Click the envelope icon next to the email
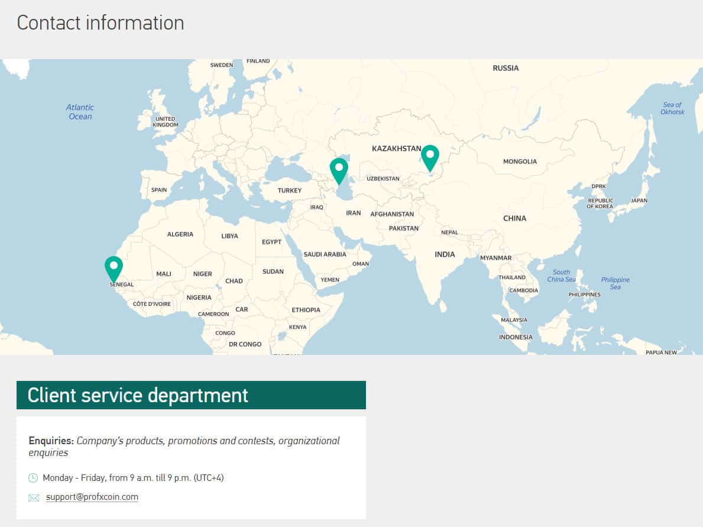The image size is (703, 527). click(x=34, y=498)
